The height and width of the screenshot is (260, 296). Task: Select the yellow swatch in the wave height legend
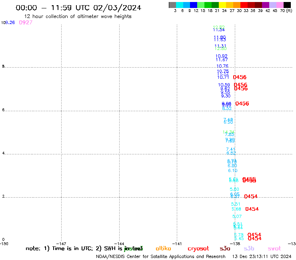[x=222, y=5]
